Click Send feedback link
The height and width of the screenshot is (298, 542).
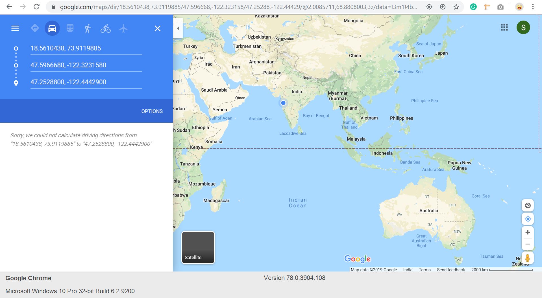tap(451, 270)
